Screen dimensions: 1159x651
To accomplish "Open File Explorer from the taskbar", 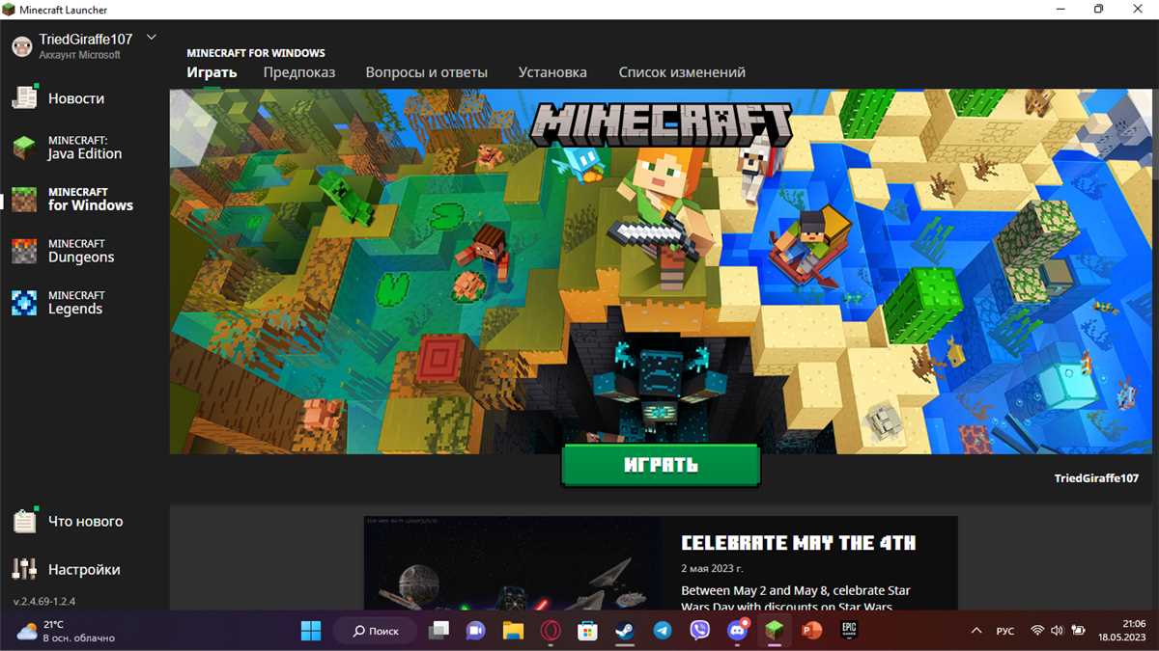I will coord(513,631).
